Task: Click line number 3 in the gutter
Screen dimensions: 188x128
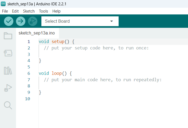Action: (29, 54)
